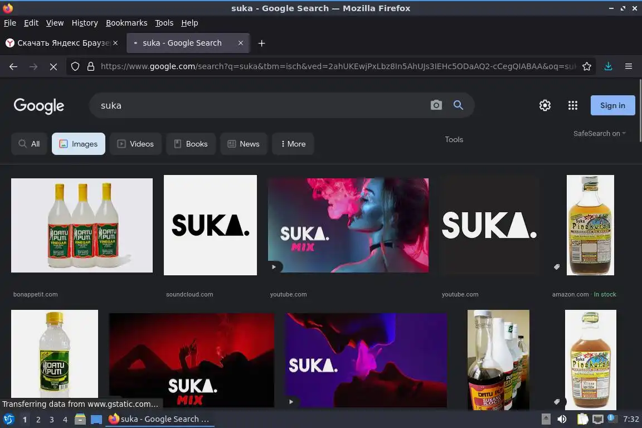
Task: Open the amazon.com Suka Pinakurat bottle image
Action: coord(590,225)
